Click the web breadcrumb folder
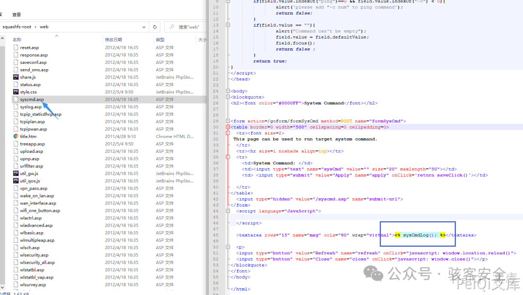This screenshot has height=295, width=523. [44, 27]
